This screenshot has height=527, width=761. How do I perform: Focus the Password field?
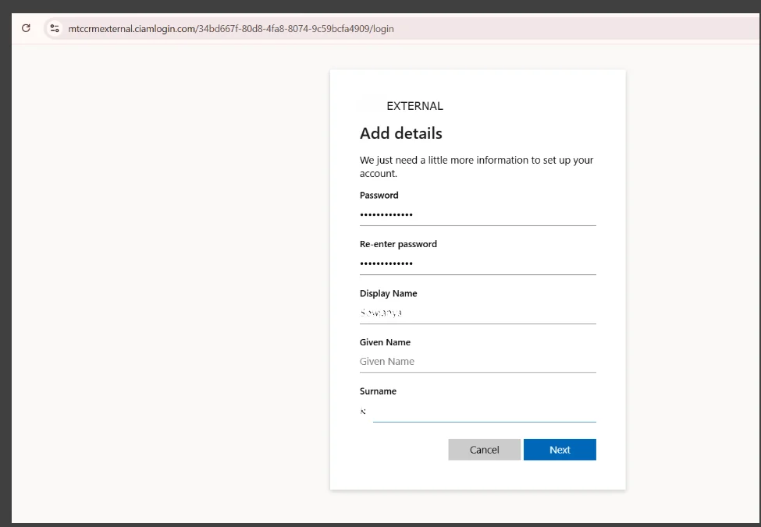(x=478, y=214)
